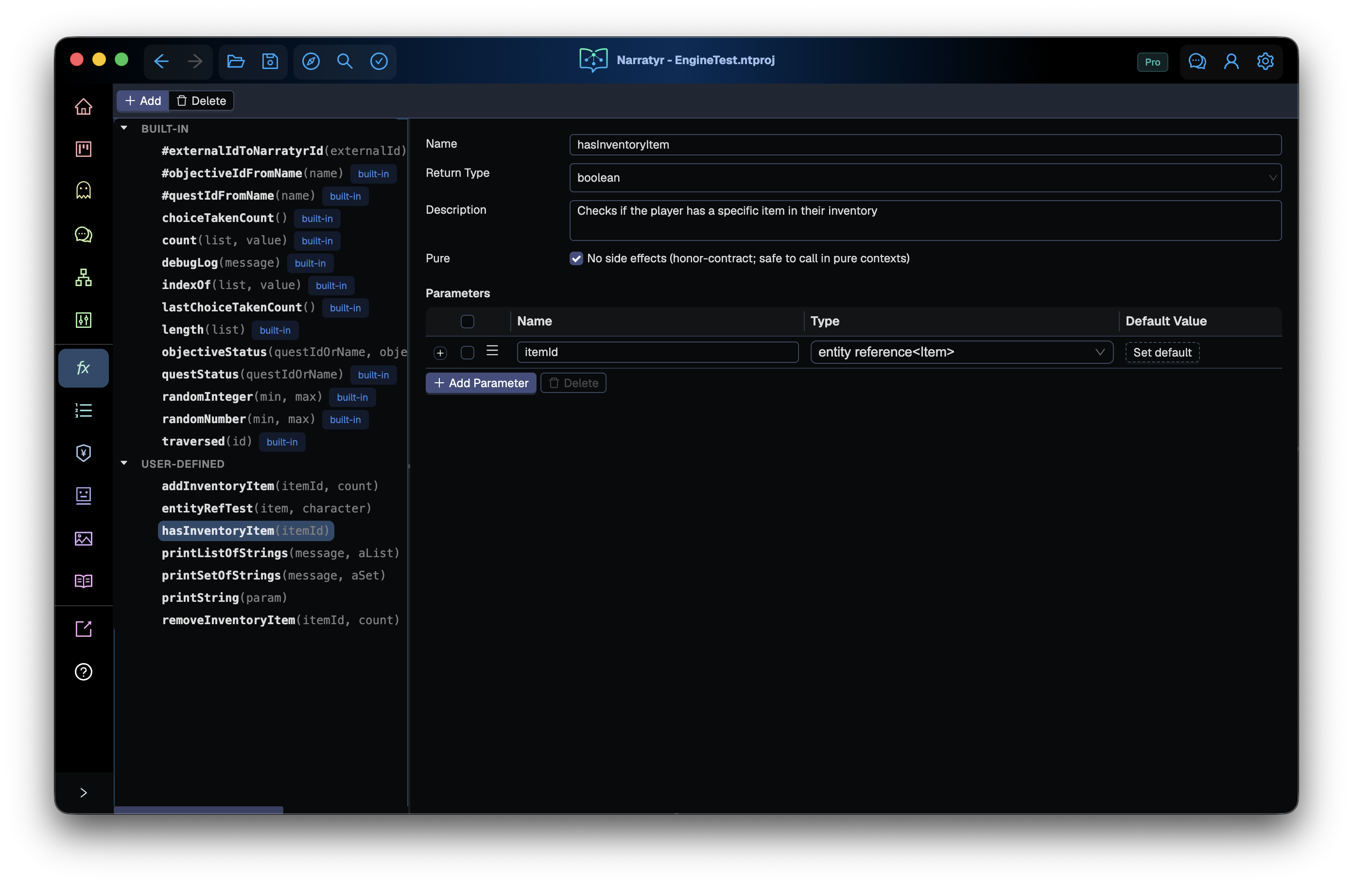This screenshot has height=886, width=1353.
Task: Open the numbered list sidebar icon
Action: point(84,410)
